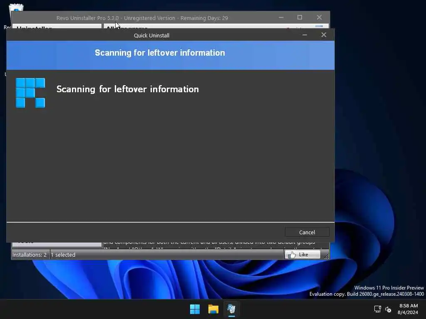This screenshot has height=319, width=426.
Task: Maximize the Revo Uninstaller Pro window
Action: point(300,17)
